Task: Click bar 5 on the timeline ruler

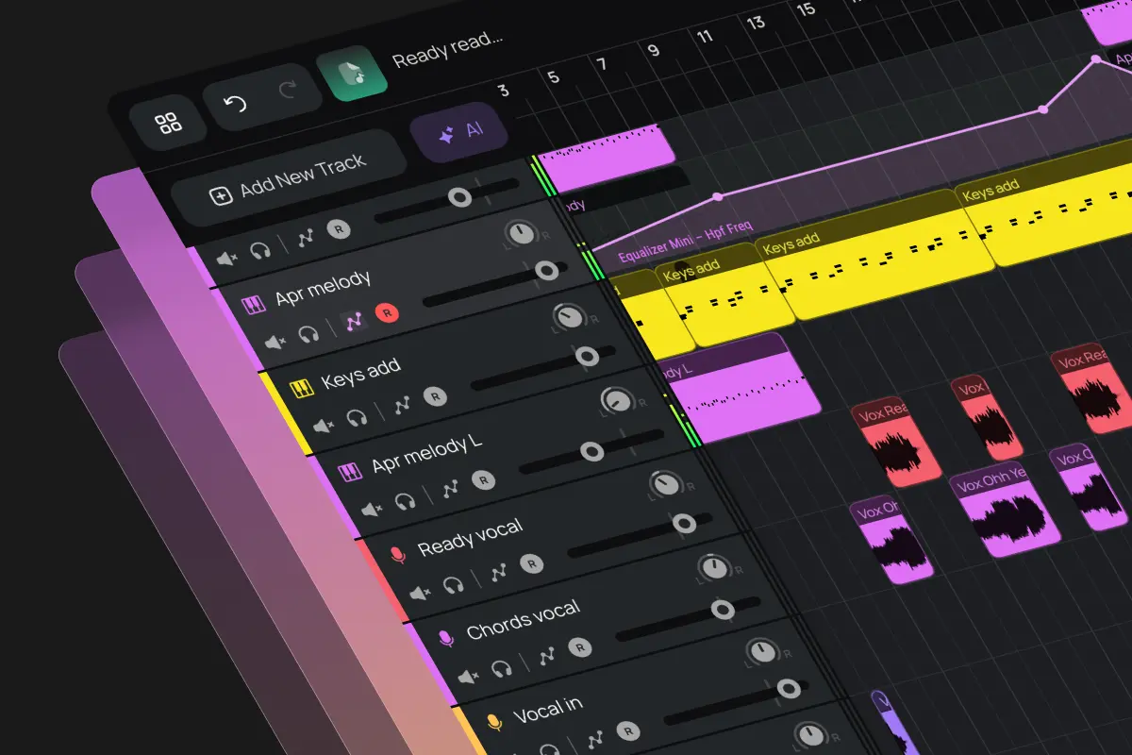Action: click(553, 77)
